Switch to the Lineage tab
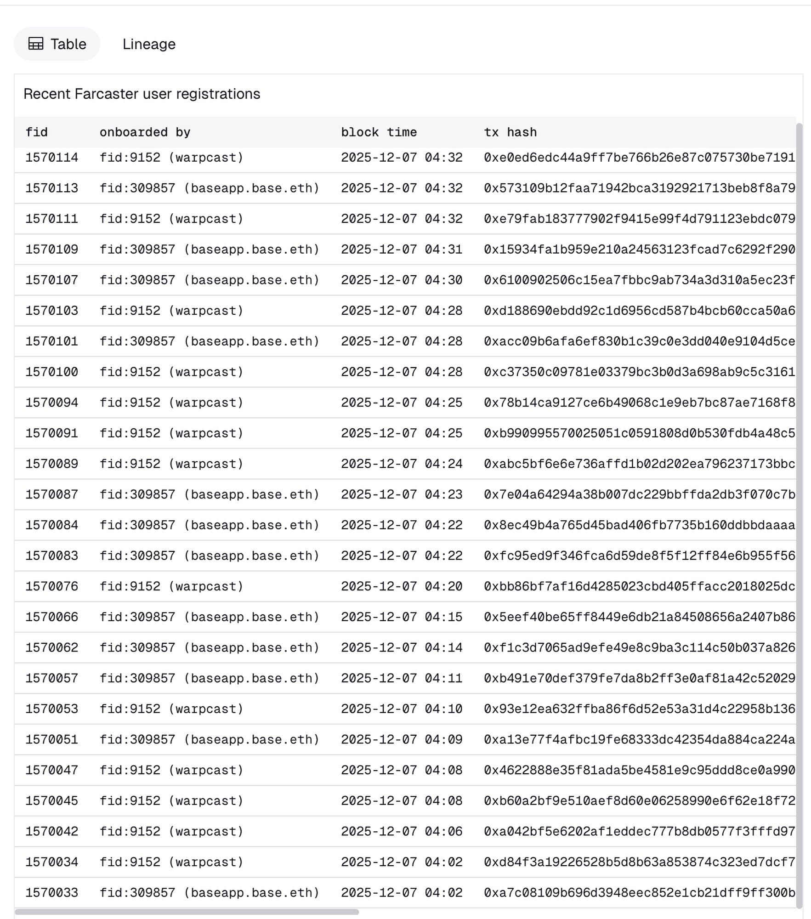 coord(149,44)
